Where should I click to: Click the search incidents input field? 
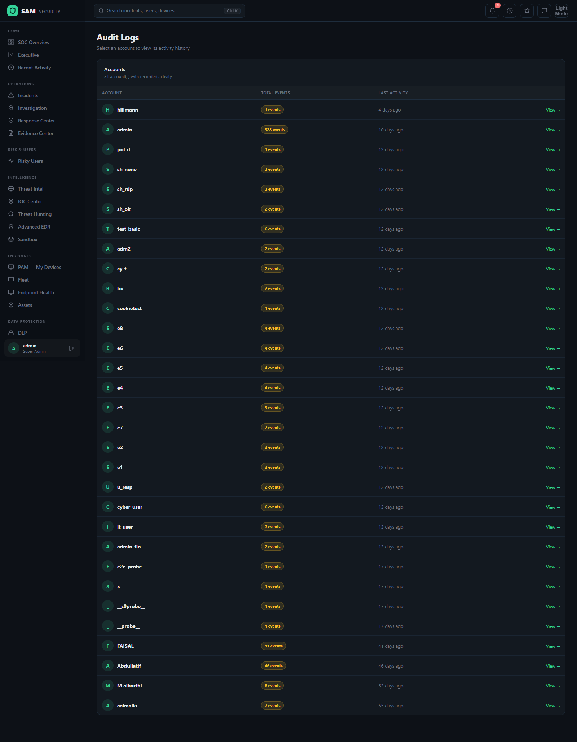[169, 11]
